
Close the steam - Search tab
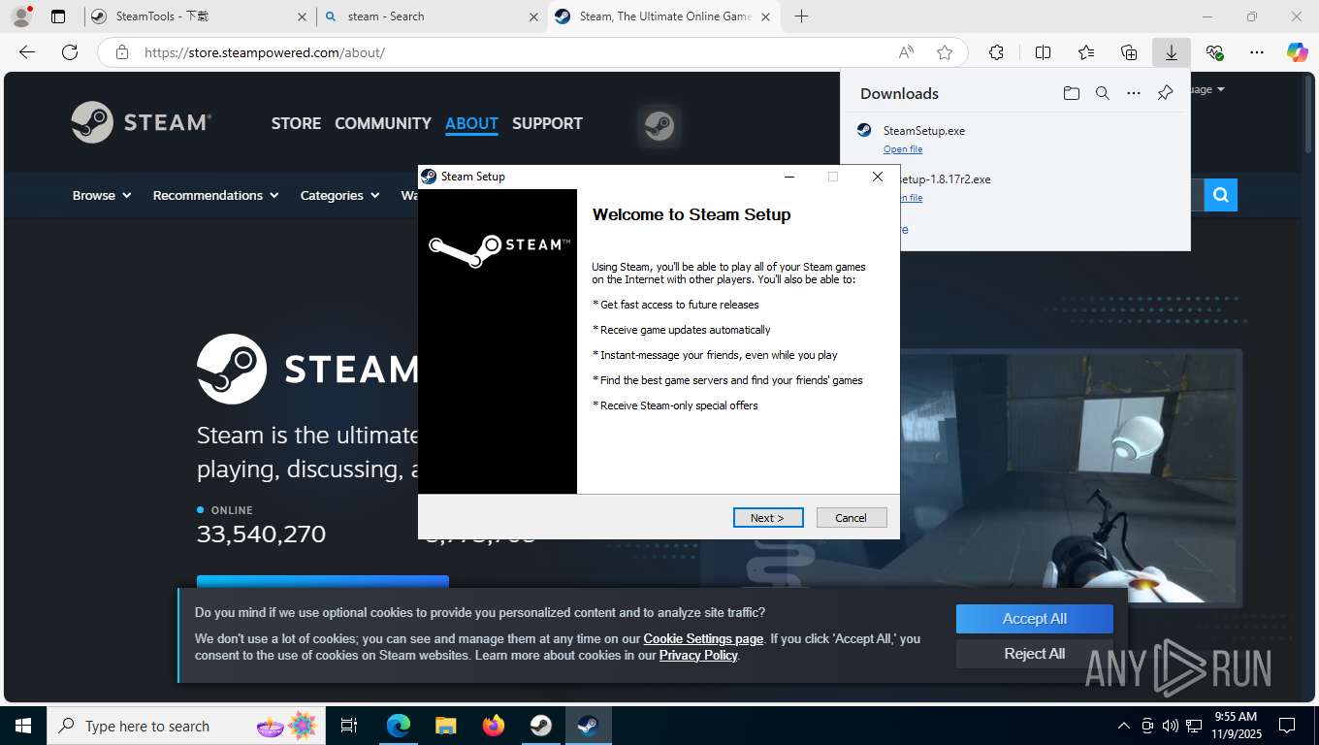(533, 16)
